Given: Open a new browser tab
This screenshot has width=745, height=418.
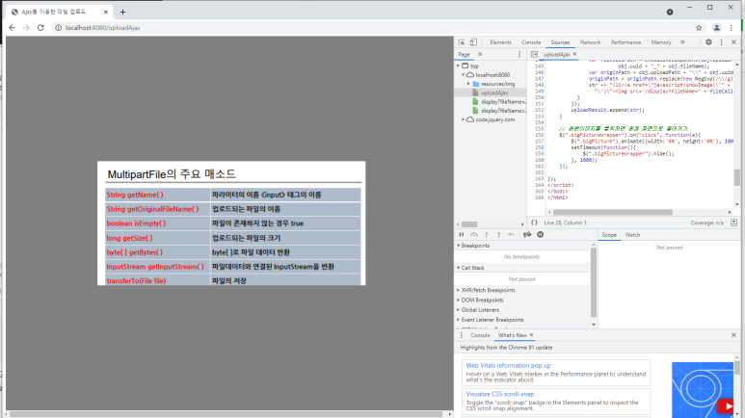Looking at the screenshot, I should 122,12.
